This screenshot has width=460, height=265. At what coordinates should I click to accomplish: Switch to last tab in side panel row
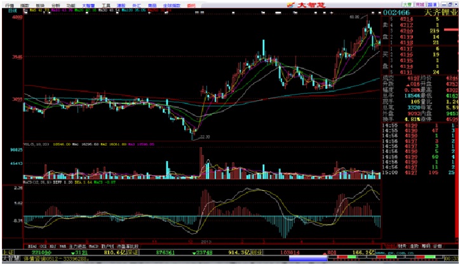tap(437, 246)
